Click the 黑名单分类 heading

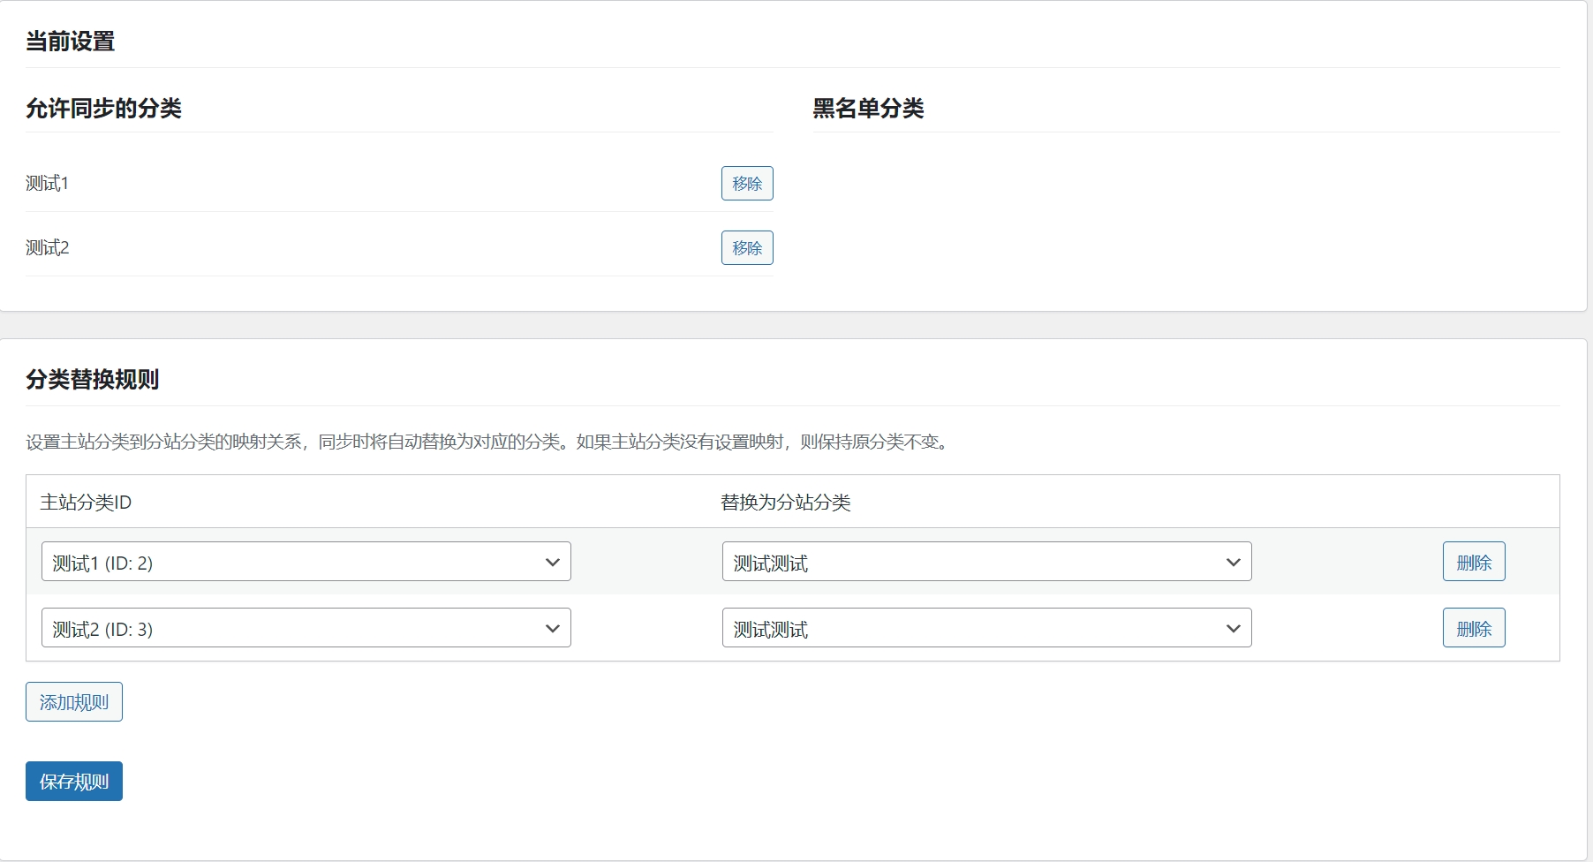tap(868, 109)
